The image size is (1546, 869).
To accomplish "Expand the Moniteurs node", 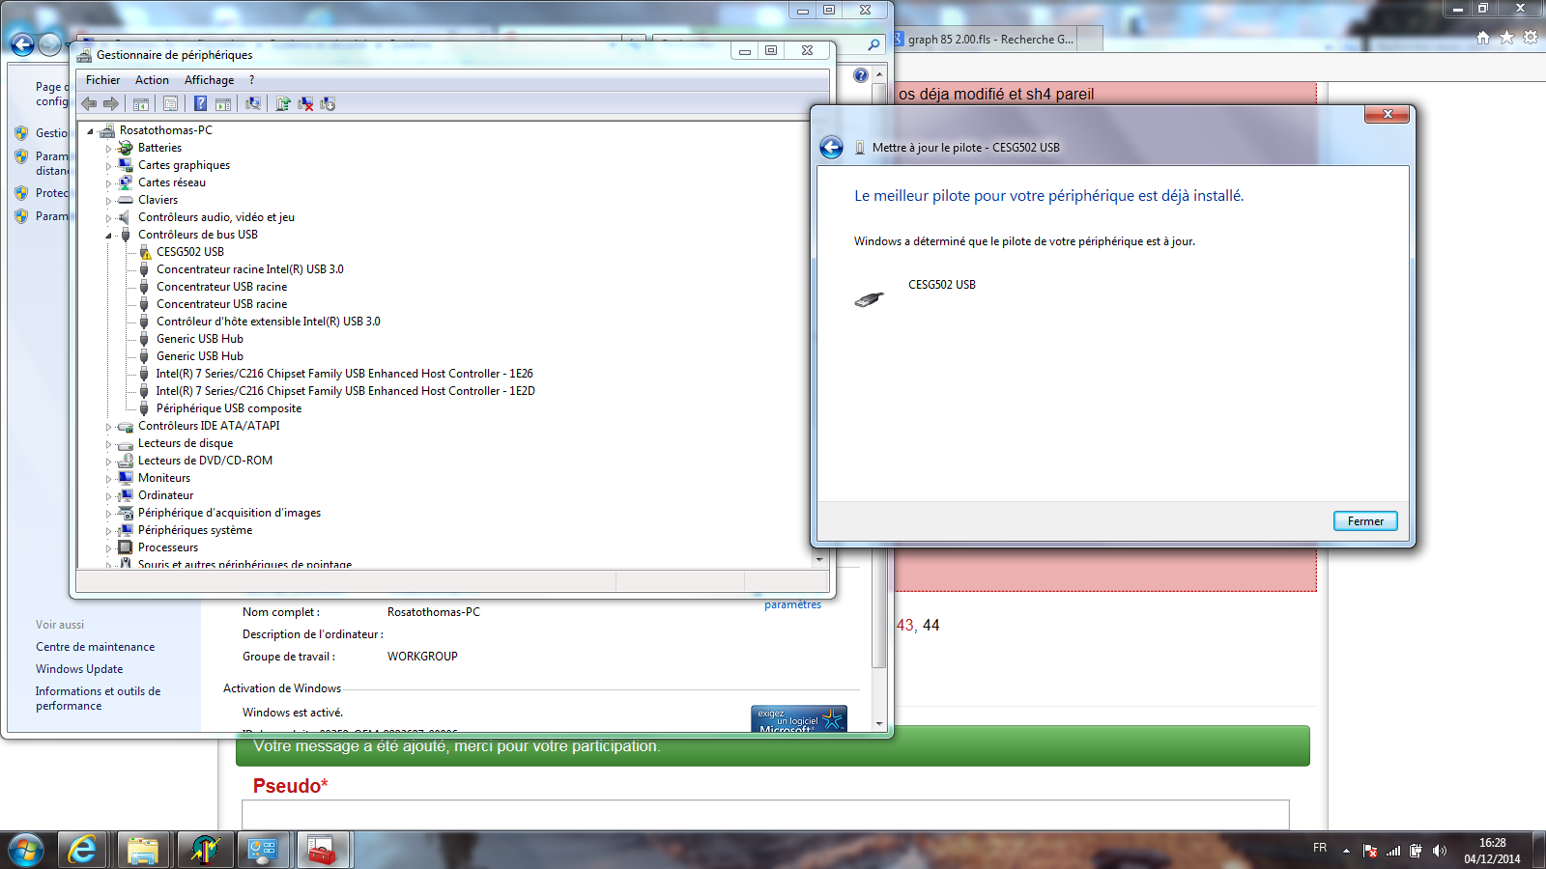I will pyautogui.click(x=108, y=479).
